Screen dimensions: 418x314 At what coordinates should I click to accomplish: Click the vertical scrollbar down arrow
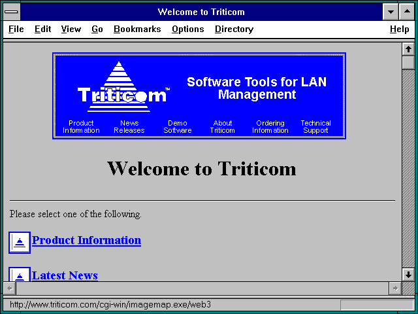point(408,275)
